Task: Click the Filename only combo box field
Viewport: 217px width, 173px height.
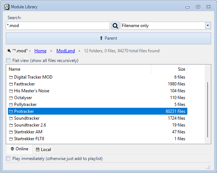Action: point(166,26)
